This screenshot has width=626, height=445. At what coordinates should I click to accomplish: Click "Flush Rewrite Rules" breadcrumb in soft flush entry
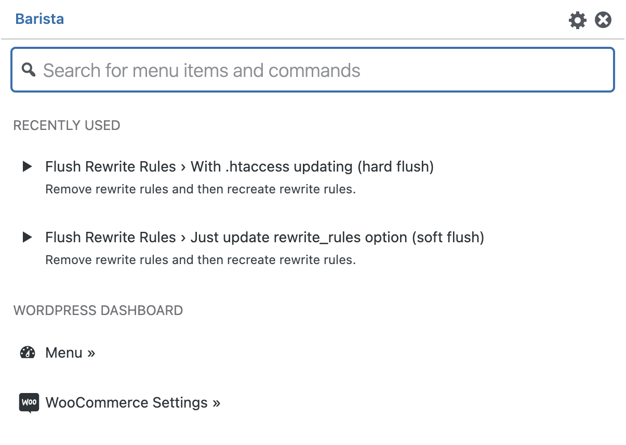111,238
